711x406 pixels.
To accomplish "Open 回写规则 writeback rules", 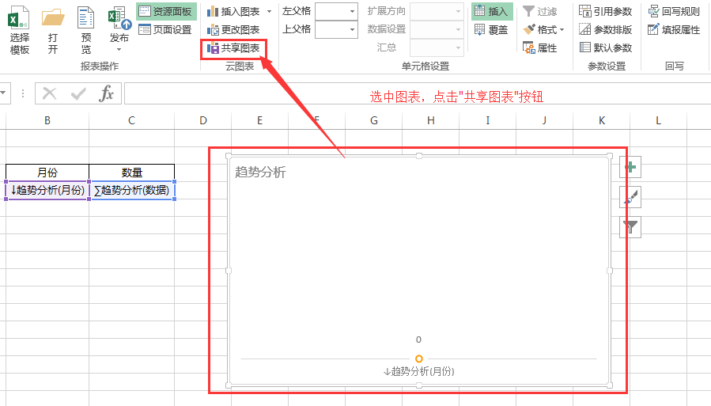I will [674, 11].
